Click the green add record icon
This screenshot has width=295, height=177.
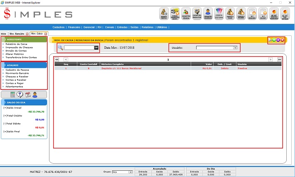coord(273,40)
